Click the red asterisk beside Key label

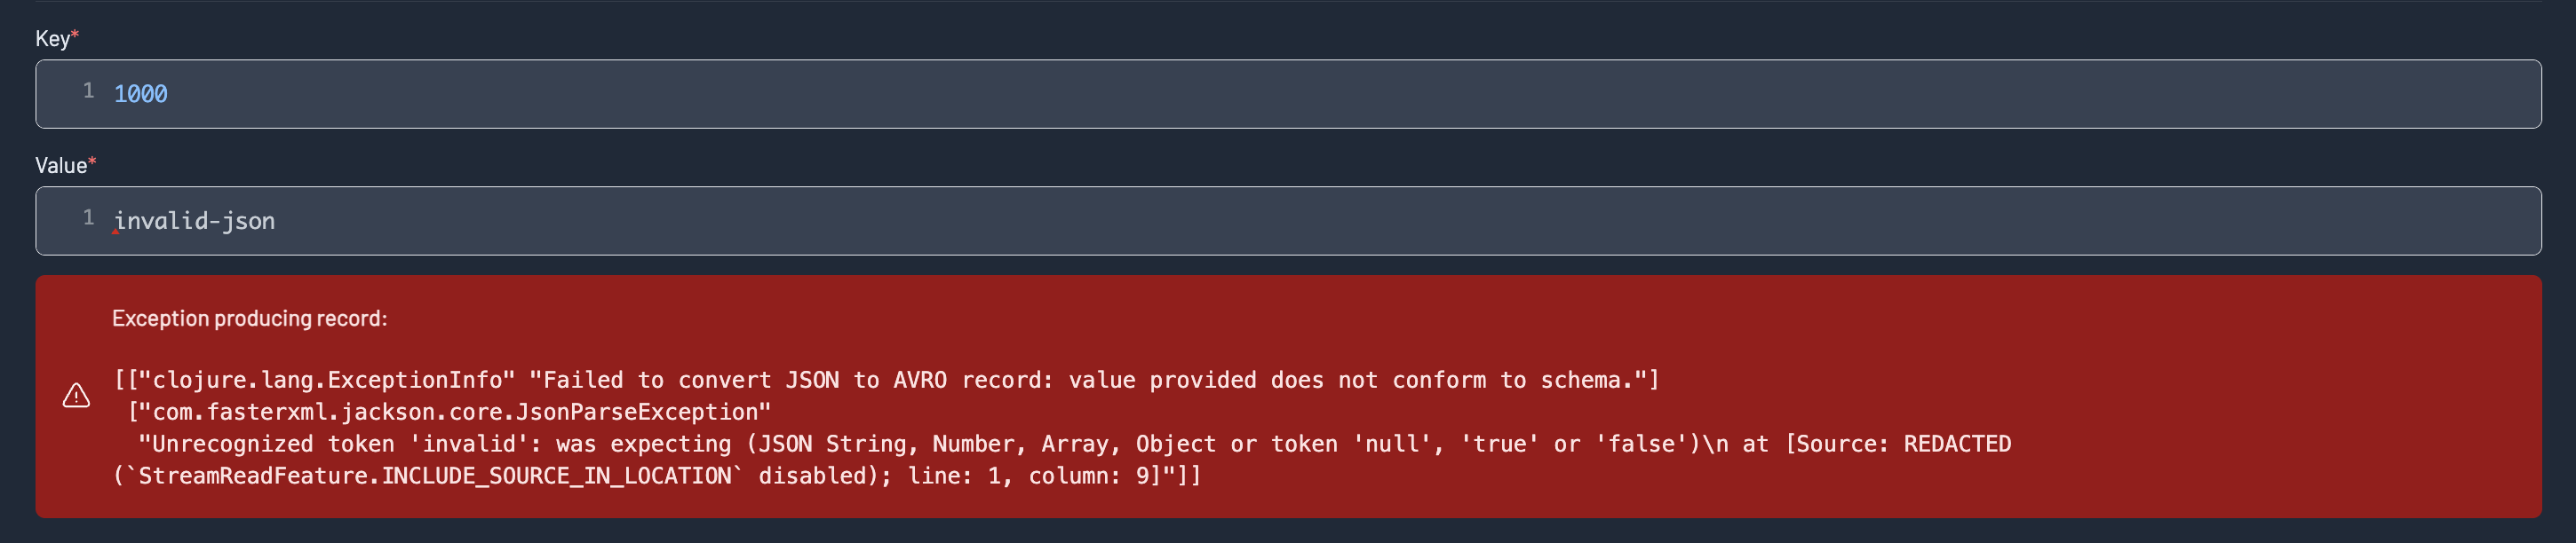[75, 35]
